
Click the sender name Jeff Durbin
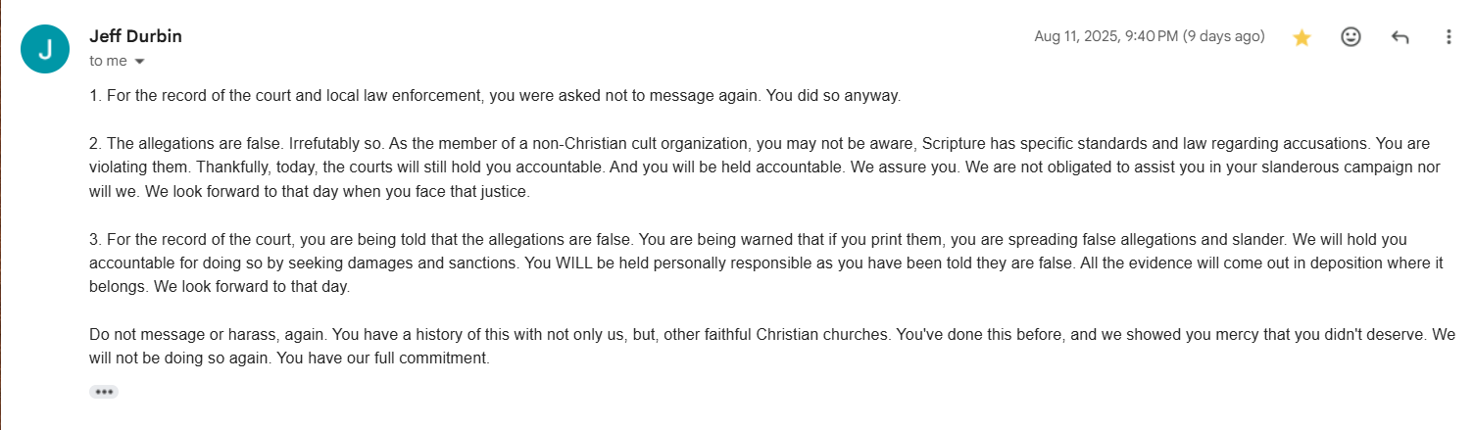click(135, 36)
